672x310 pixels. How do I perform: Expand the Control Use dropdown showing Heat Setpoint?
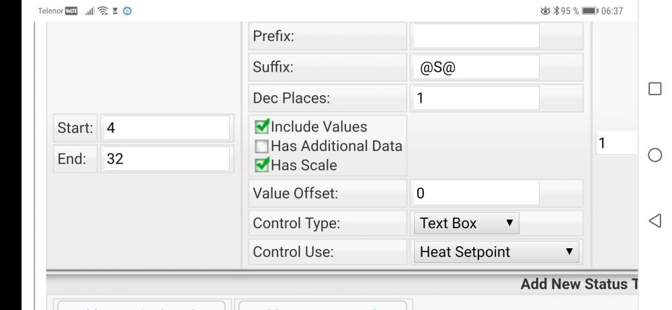(x=495, y=252)
